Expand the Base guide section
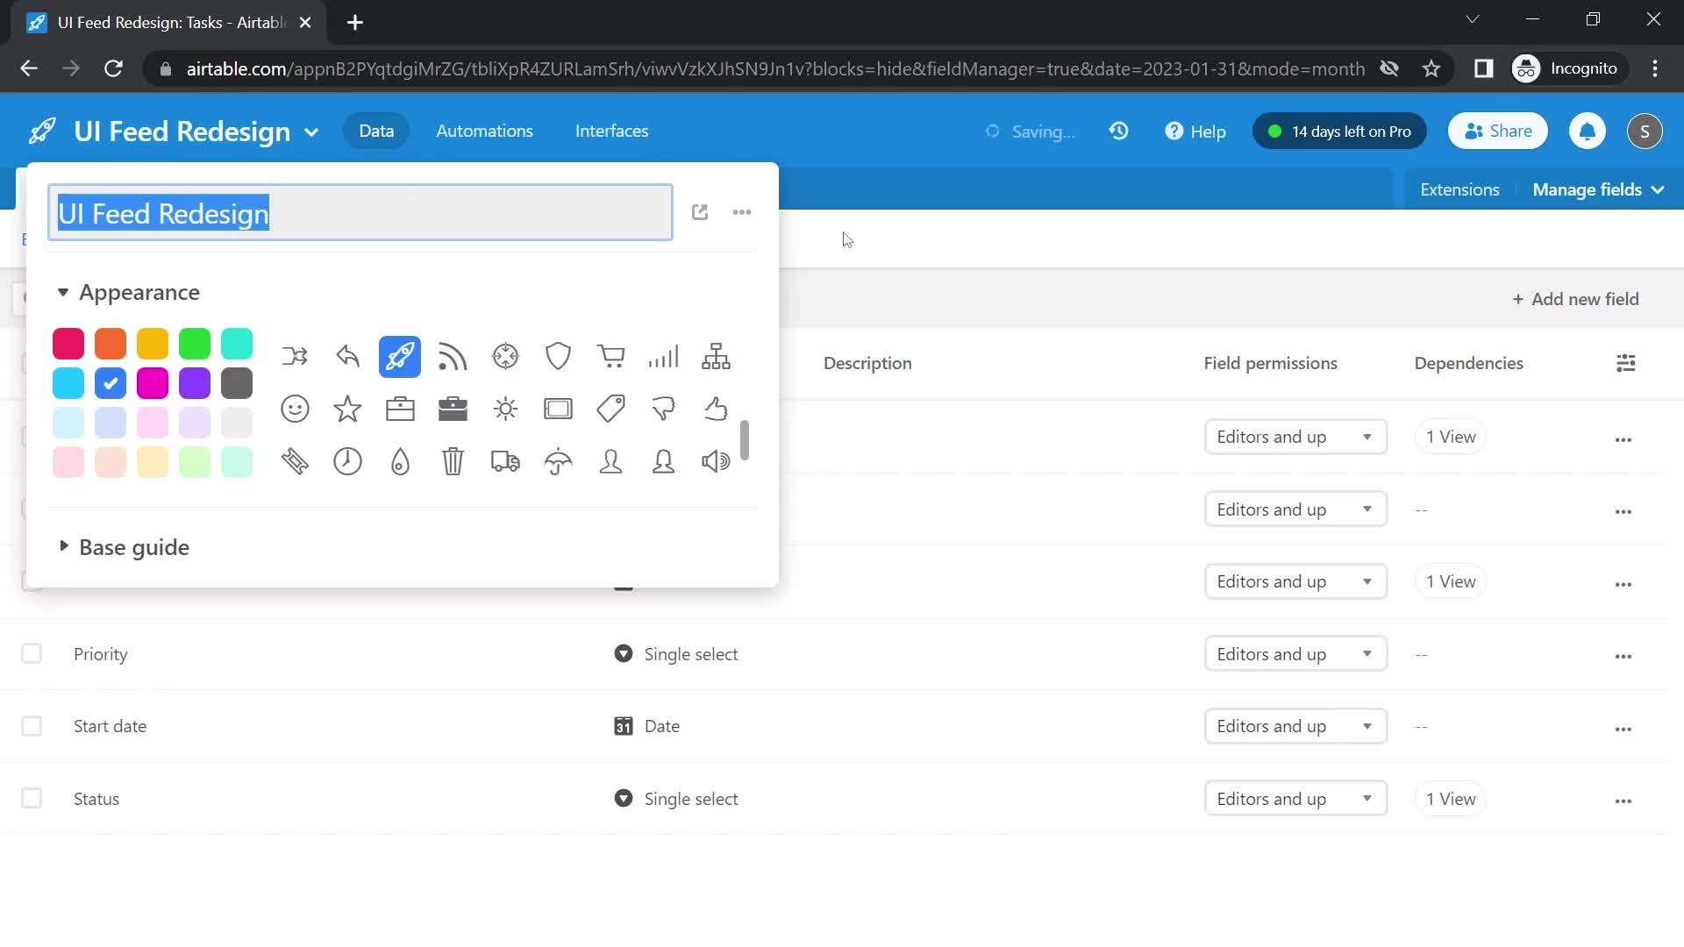Screen dimensions: 1684x947 click(x=124, y=547)
